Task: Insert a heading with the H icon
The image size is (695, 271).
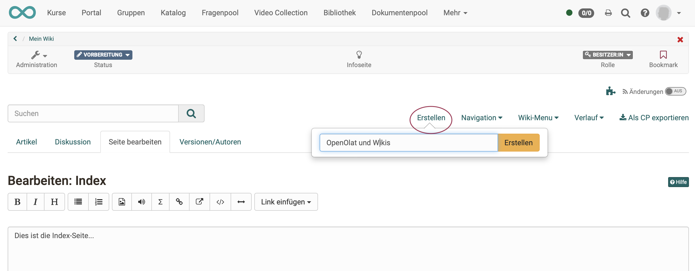Action: 54,202
